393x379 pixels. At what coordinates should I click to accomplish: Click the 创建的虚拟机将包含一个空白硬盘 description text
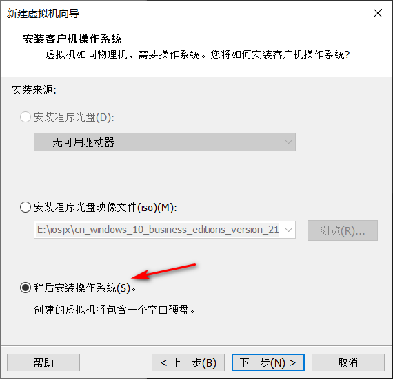(x=114, y=310)
